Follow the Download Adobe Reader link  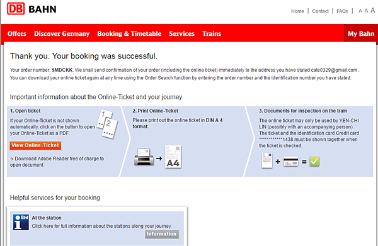click(x=57, y=162)
